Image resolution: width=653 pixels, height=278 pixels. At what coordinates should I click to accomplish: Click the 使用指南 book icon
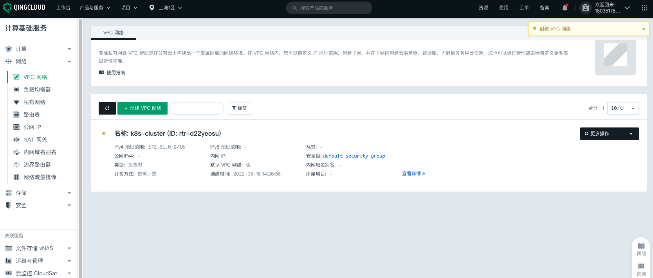(x=101, y=72)
